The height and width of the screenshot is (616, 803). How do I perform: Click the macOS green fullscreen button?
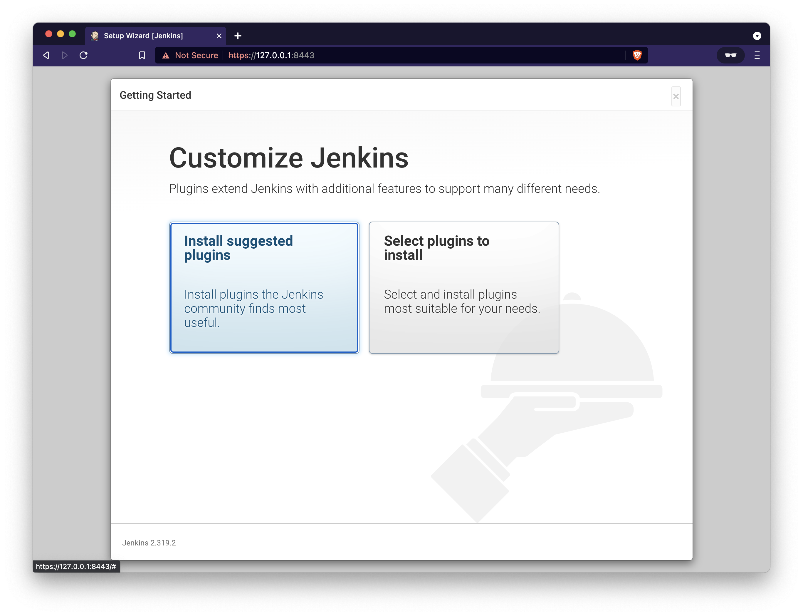coord(72,34)
